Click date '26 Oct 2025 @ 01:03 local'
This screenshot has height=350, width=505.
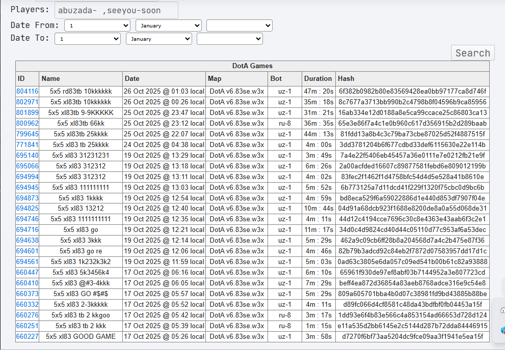(x=164, y=91)
